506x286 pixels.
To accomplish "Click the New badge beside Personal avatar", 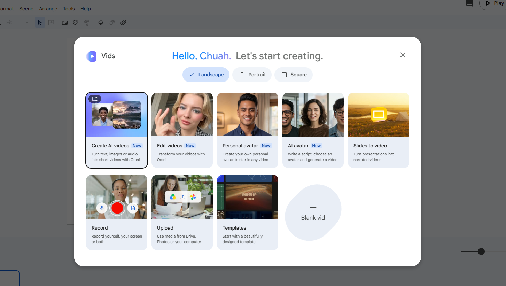I will click(266, 146).
